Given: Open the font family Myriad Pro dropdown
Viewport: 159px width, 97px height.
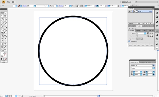Looking at the screenshot, I should tap(153, 65).
